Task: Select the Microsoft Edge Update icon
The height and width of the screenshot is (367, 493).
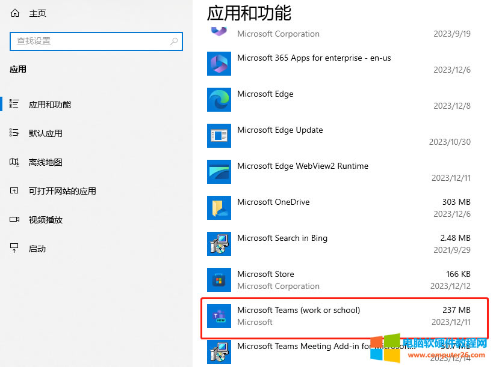Action: [219, 136]
